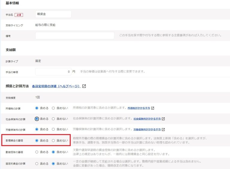Image resolution: width=230 pixels, height=169 pixels.
Task: Click the empty 備考 text field
Action: 75,36
